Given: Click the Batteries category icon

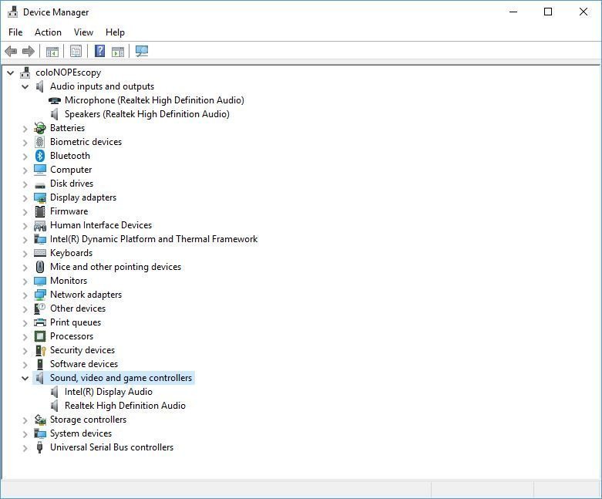Looking at the screenshot, I should click(39, 128).
